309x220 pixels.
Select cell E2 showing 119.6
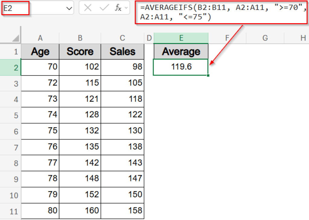[181, 67]
